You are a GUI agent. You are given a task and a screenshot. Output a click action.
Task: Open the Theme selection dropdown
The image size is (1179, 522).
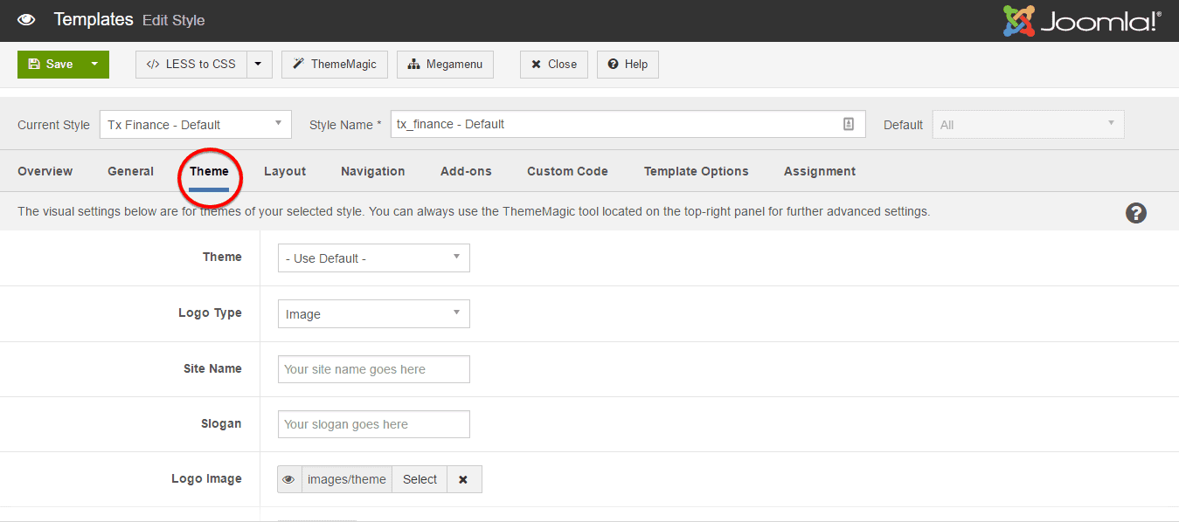tap(373, 258)
